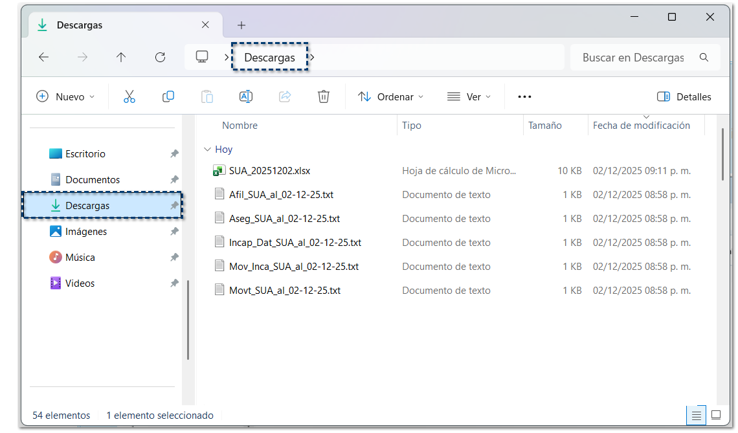Switch to large icons view in status bar
The image size is (738, 433).
(716, 415)
